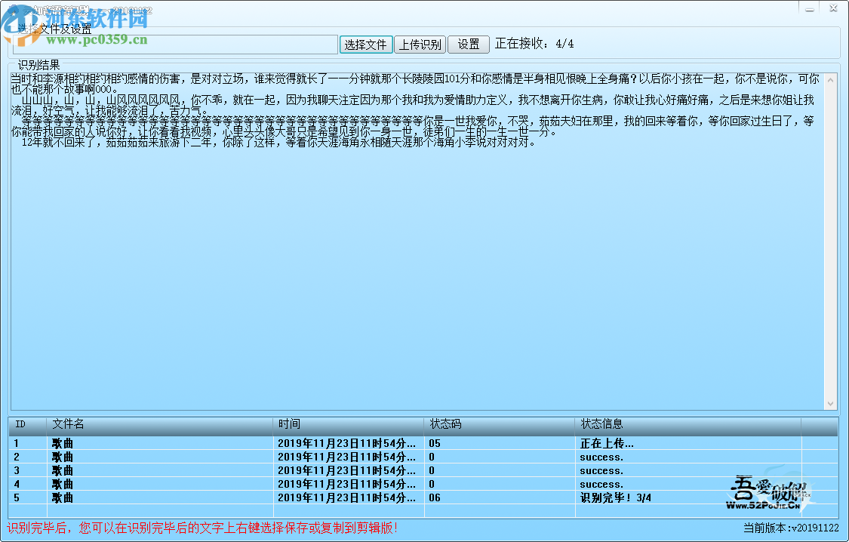Click the 文件名 column header
849x542 pixels.
tap(68, 424)
